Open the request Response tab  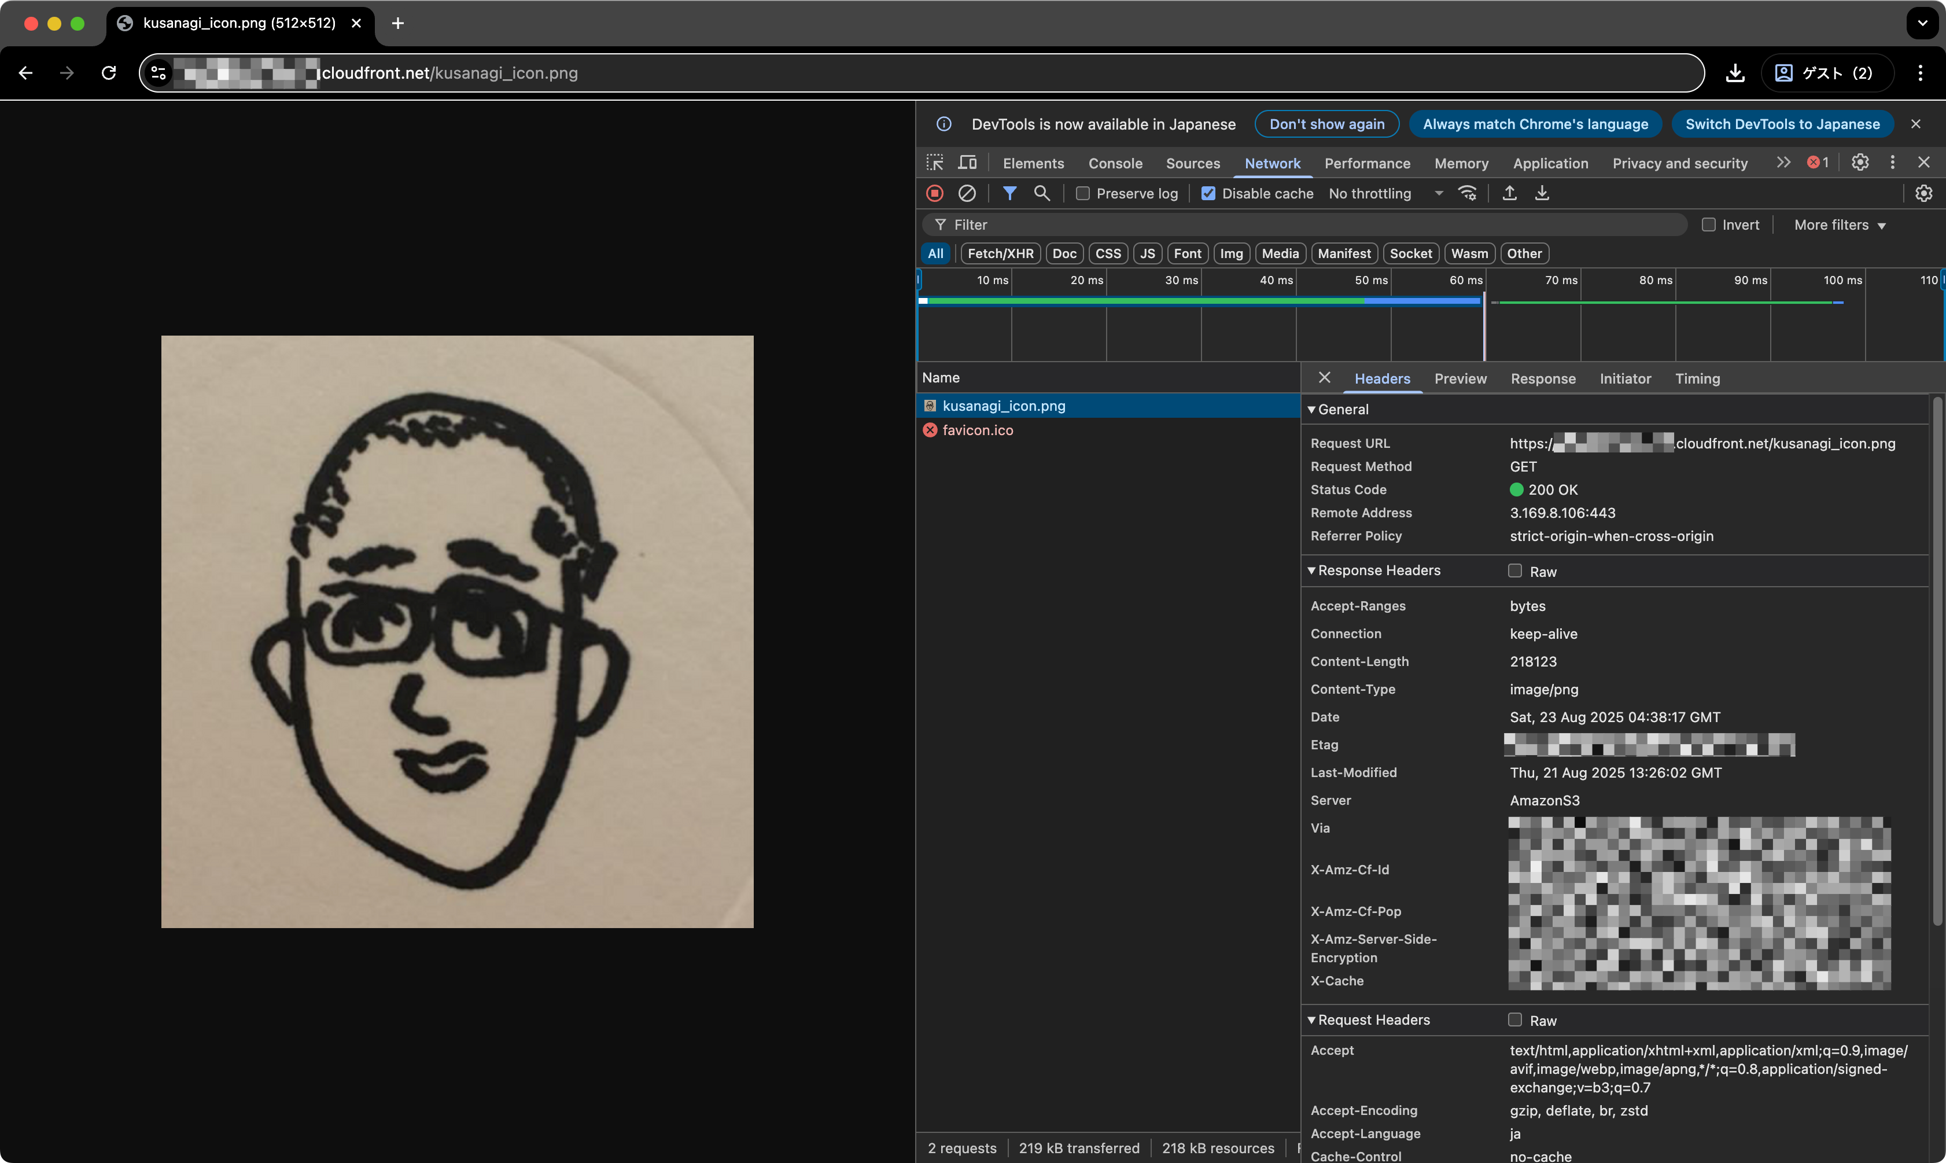[x=1543, y=378]
